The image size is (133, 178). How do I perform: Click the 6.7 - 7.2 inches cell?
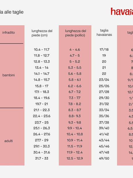click(x=75, y=92)
